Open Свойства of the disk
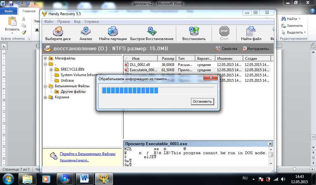 [x=226, y=48]
